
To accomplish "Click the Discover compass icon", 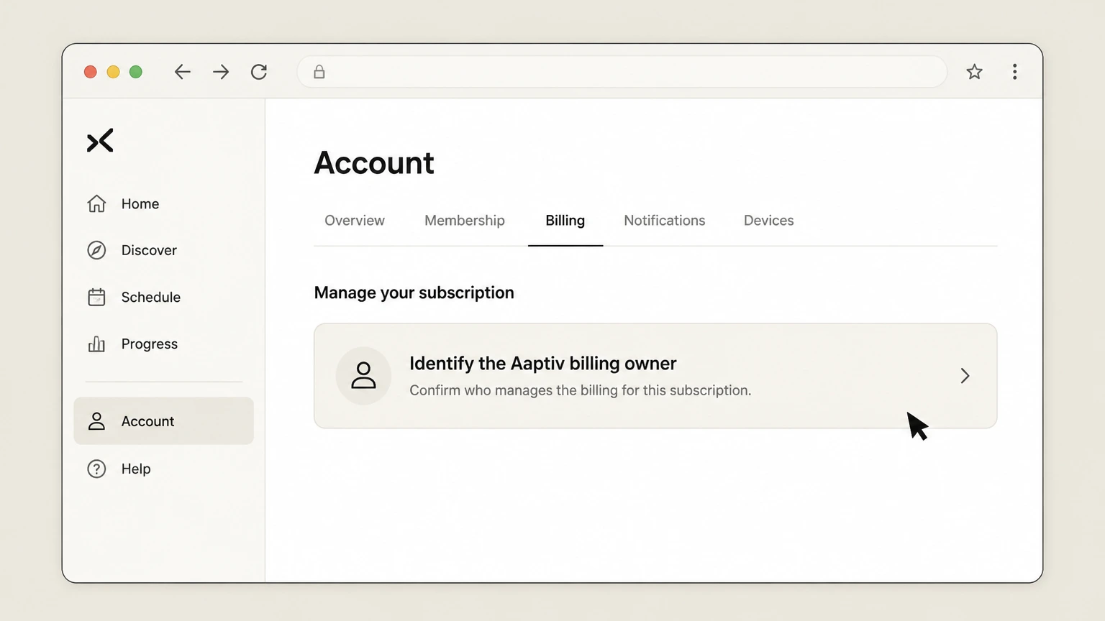I will click(96, 250).
